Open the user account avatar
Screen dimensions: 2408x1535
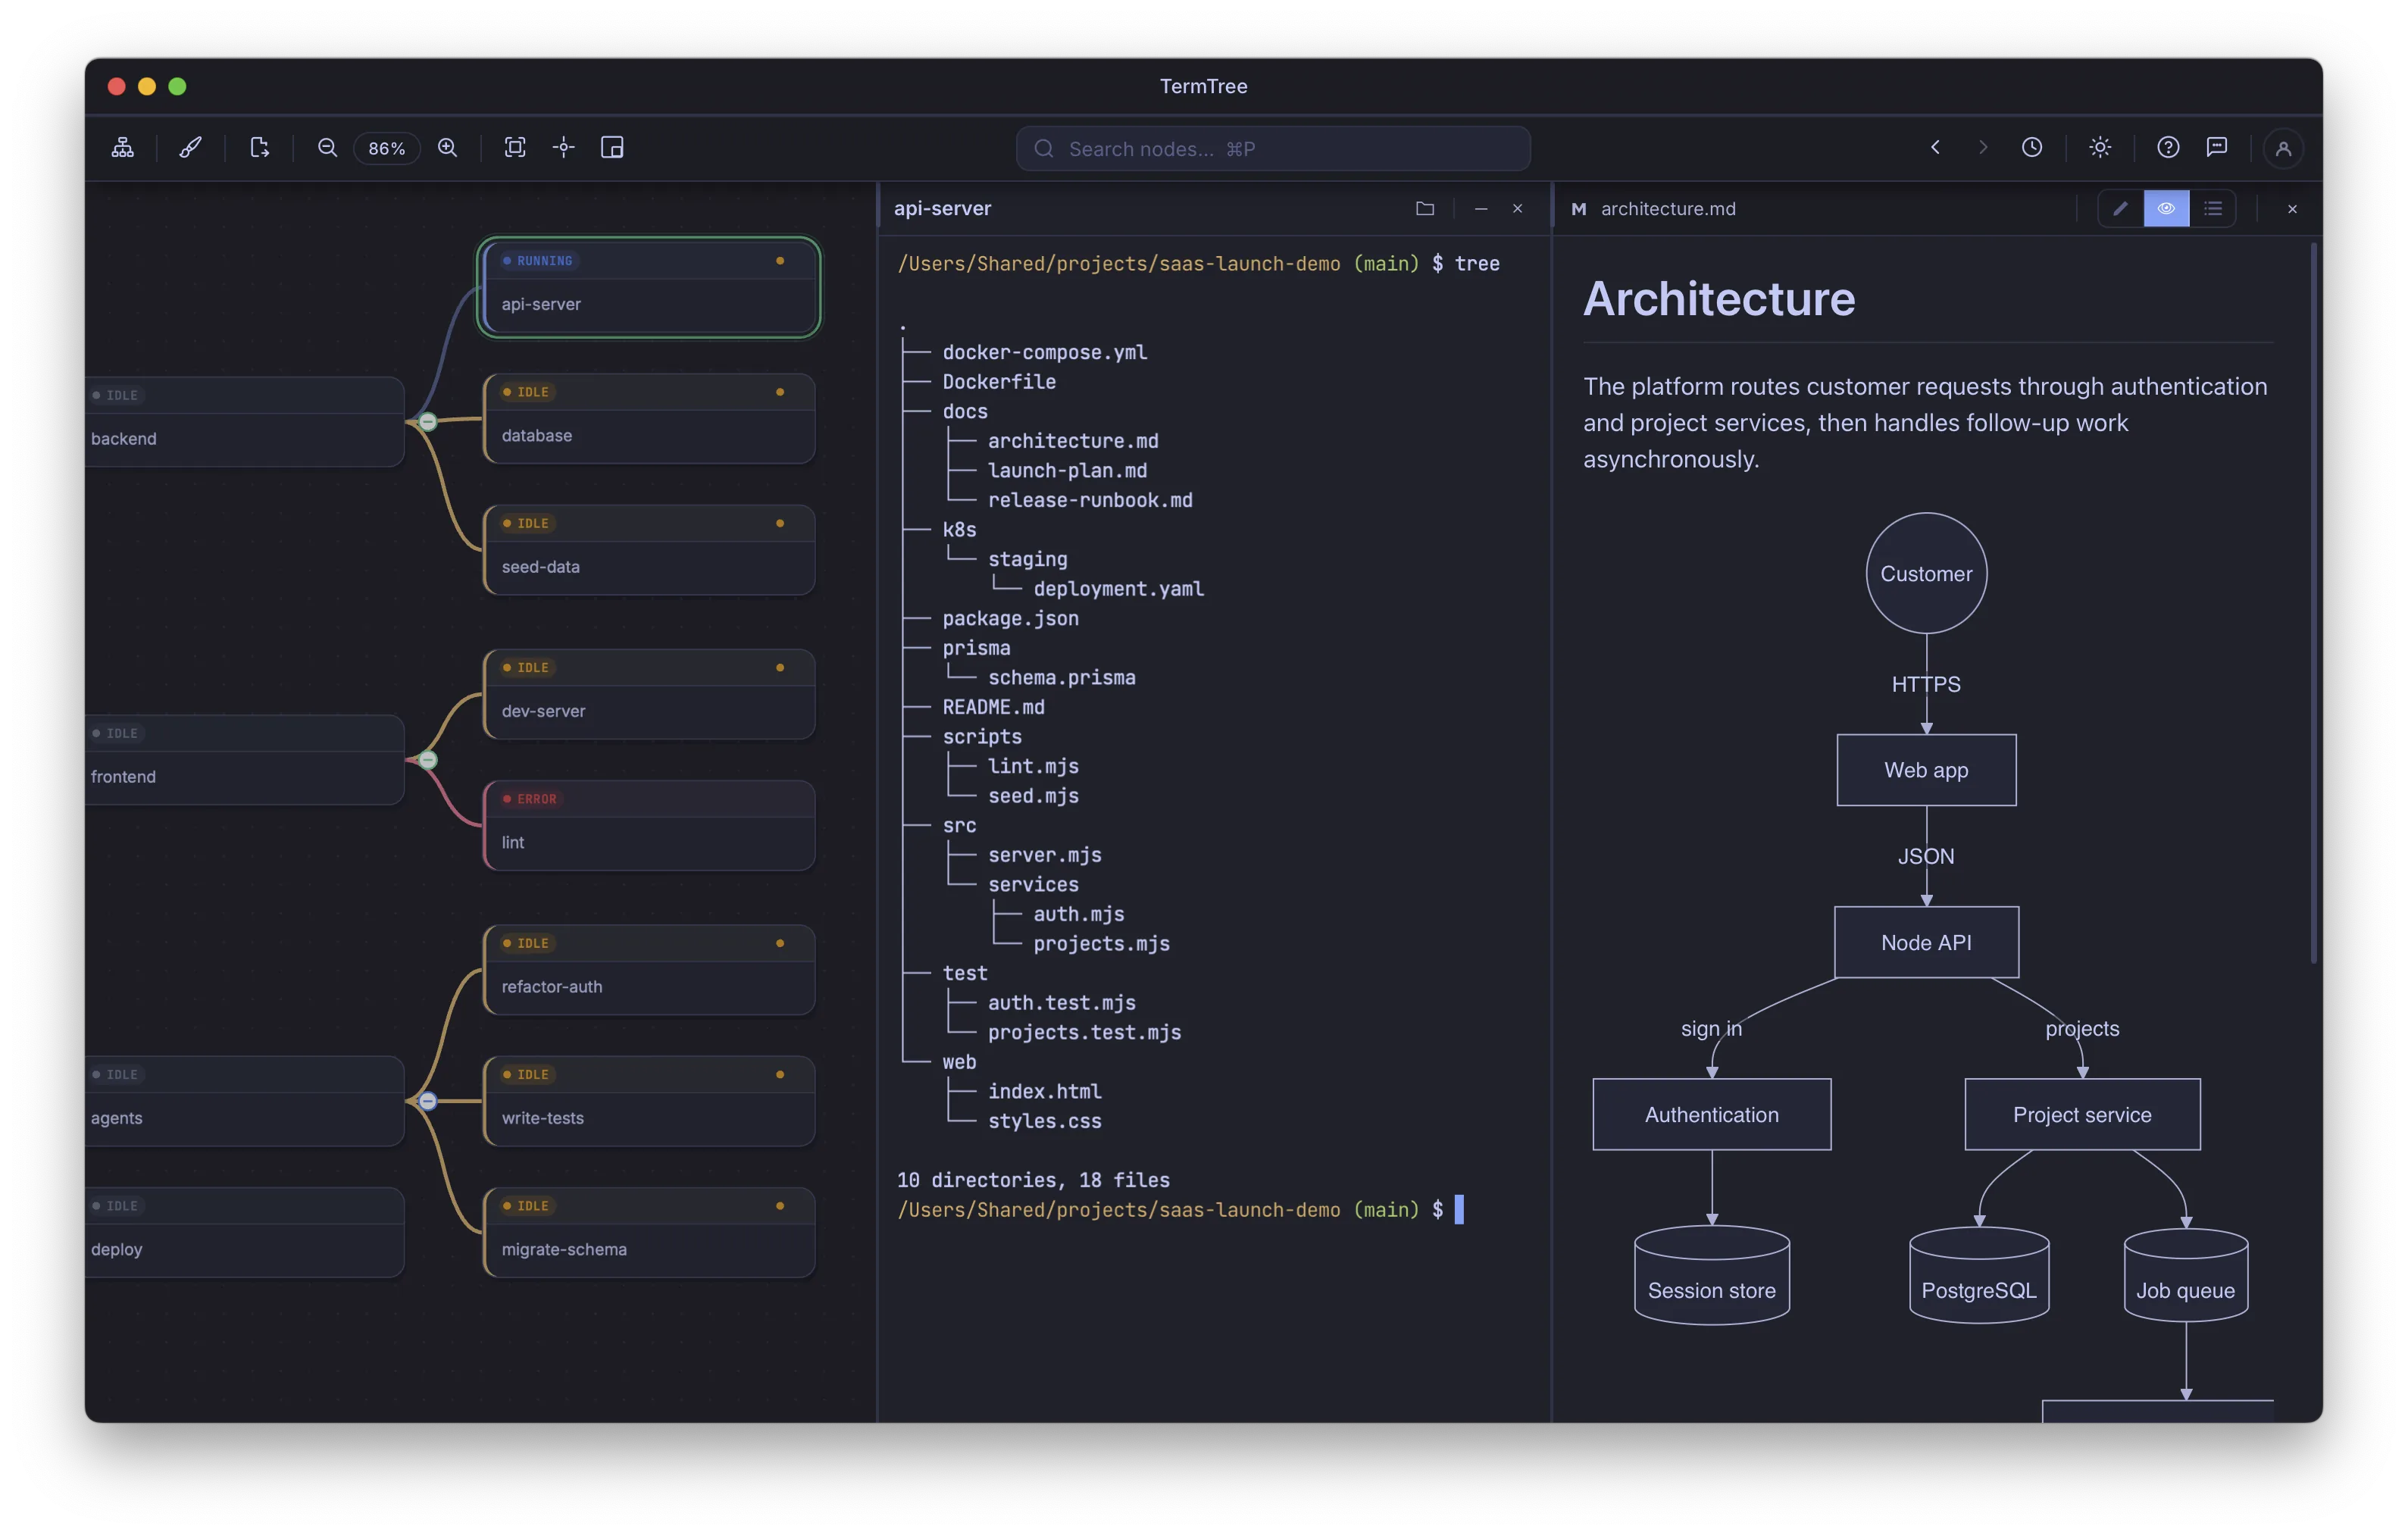coord(2284,149)
